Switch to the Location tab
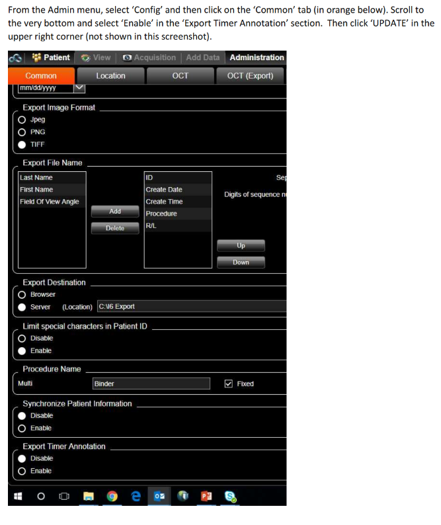The height and width of the screenshot is (525, 441). pyautogui.click(x=111, y=75)
